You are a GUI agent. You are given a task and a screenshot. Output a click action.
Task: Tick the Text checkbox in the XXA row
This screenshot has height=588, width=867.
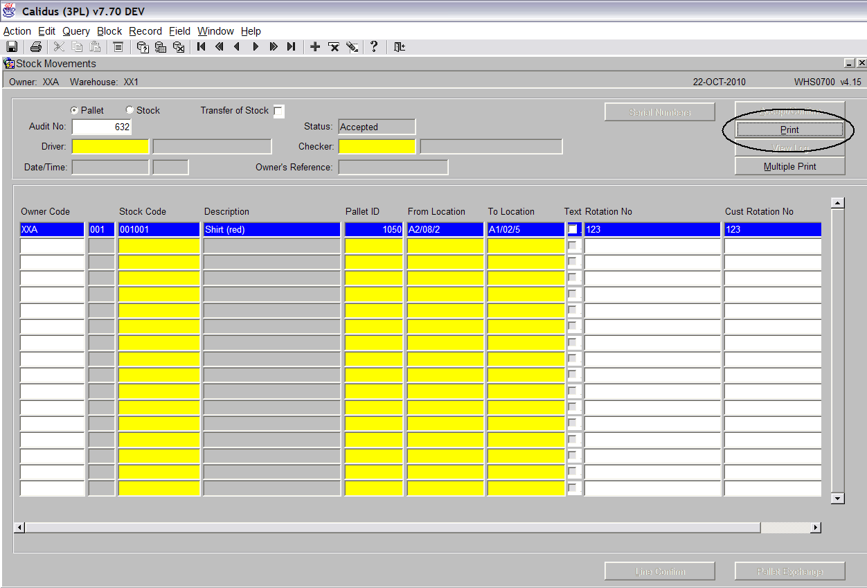click(573, 229)
